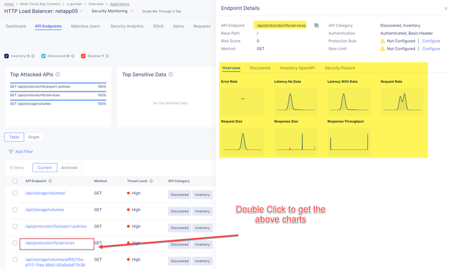449x269 pixels.
Task: Open /api/protocols/nfs/services endpoint link in table
Action: 50,243
